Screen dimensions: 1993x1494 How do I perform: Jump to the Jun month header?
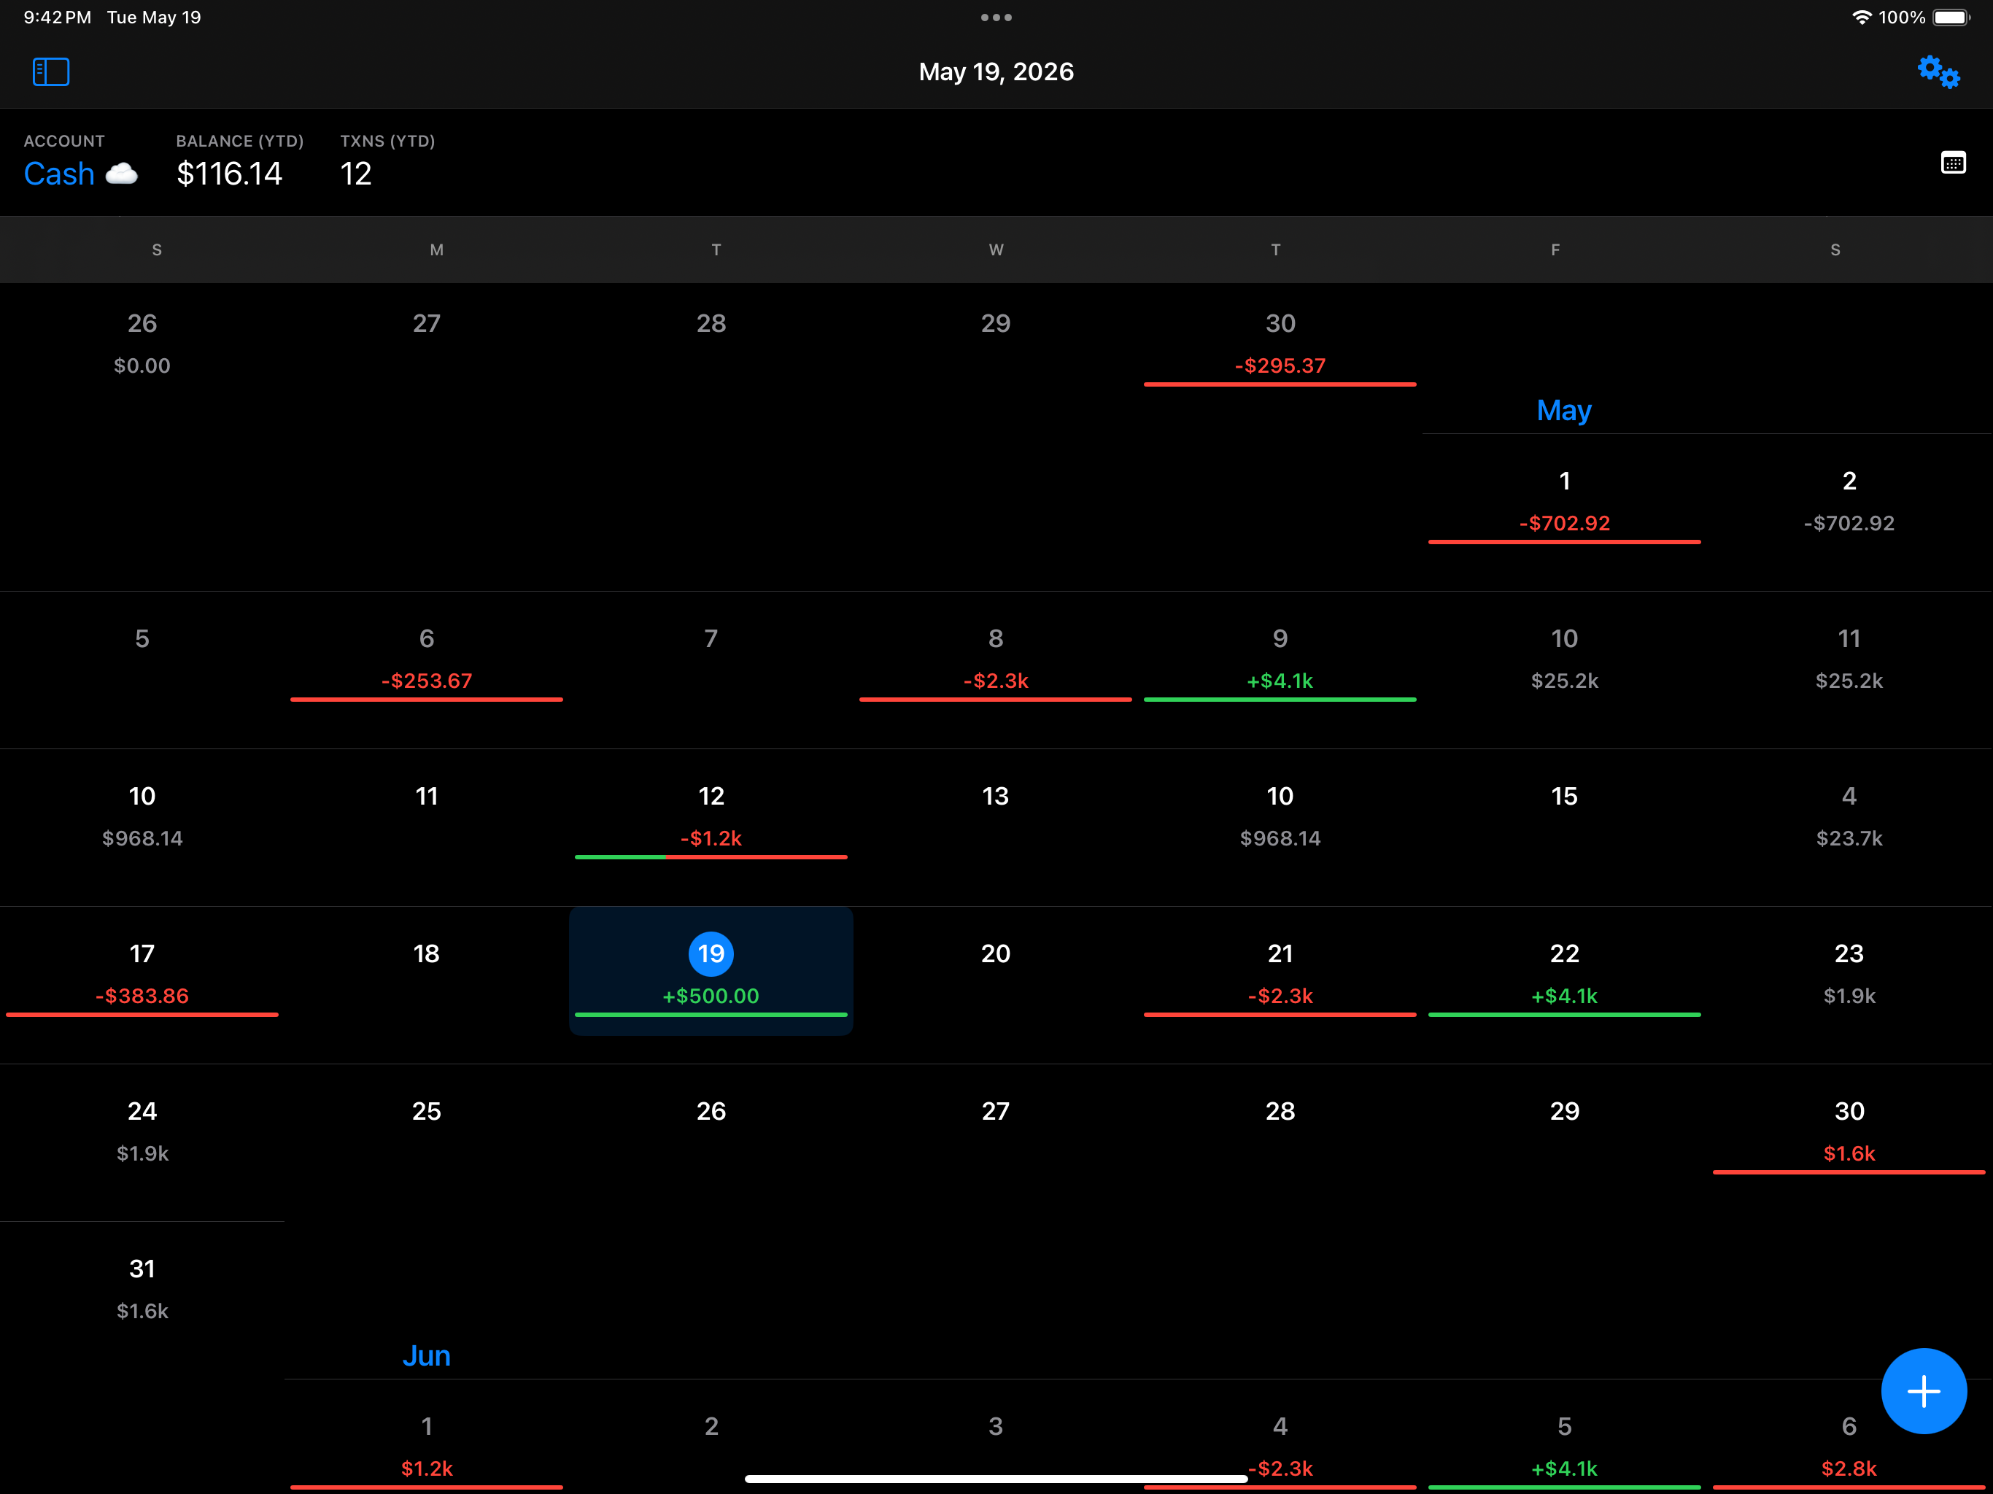pyautogui.click(x=426, y=1356)
